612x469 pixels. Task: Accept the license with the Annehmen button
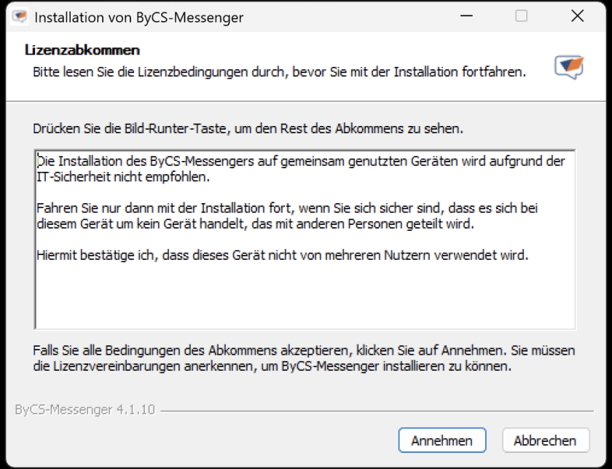pos(442,440)
